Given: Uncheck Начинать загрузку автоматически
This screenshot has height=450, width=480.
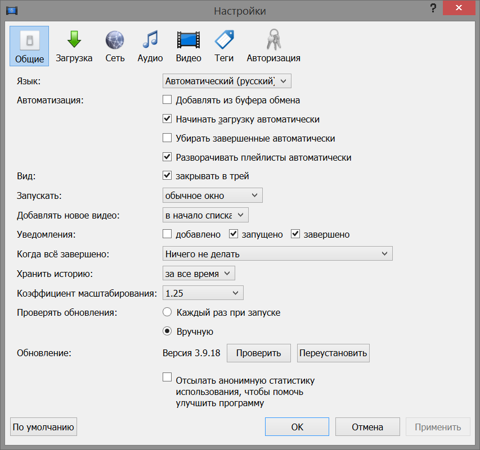Looking at the screenshot, I should tap(167, 119).
